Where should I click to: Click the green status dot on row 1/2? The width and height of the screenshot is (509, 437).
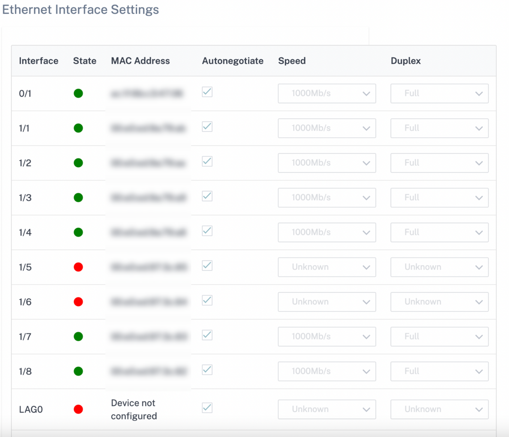click(x=78, y=163)
